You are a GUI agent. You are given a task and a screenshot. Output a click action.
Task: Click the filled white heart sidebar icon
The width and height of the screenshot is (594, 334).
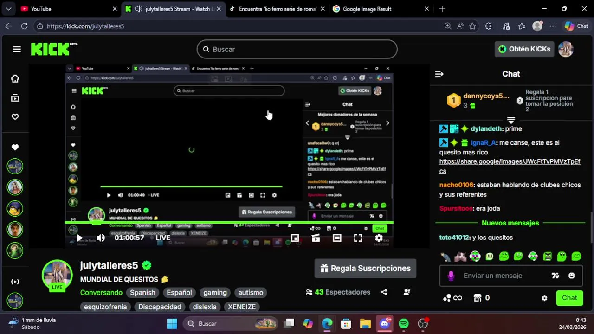(x=15, y=147)
